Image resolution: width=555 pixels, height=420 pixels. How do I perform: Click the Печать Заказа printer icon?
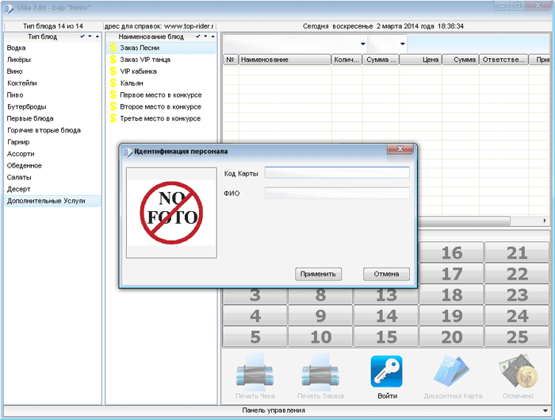click(321, 371)
